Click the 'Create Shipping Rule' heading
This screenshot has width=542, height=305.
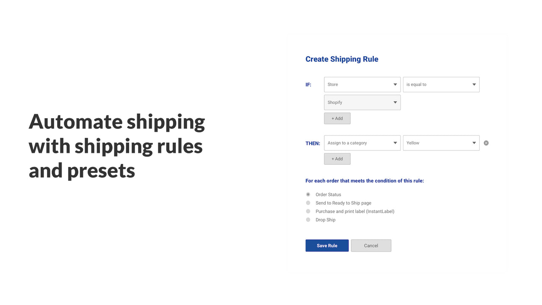[342, 59]
